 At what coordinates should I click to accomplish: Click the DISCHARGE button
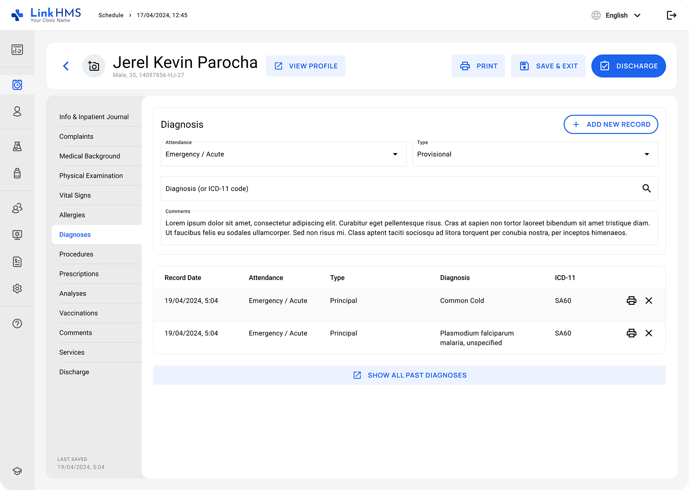pyautogui.click(x=629, y=66)
